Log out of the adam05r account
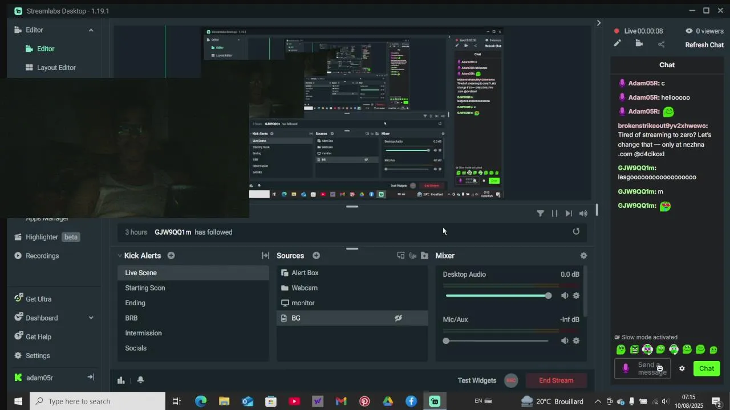Viewport: 730px width, 410px height. (x=90, y=377)
